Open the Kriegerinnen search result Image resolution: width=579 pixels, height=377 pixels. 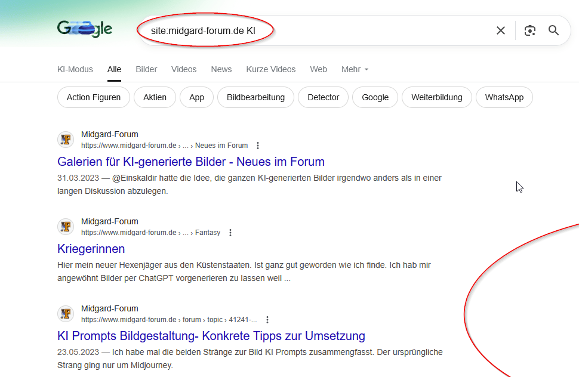pos(91,249)
